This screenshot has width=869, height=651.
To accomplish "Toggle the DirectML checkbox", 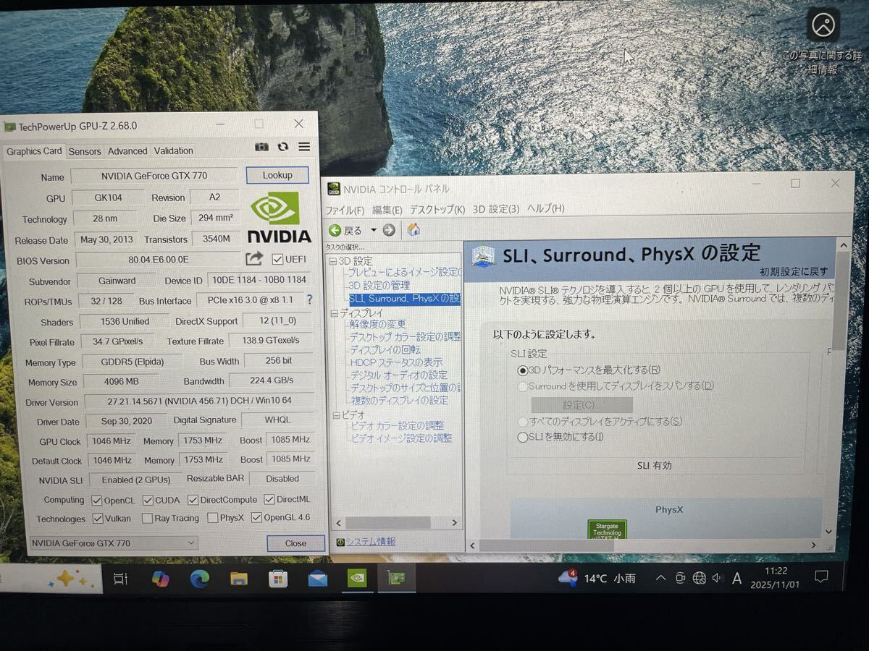I will tap(269, 499).
